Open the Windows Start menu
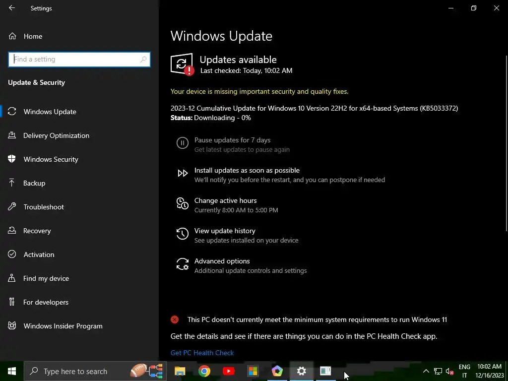The image size is (508, 381). pos(12,371)
